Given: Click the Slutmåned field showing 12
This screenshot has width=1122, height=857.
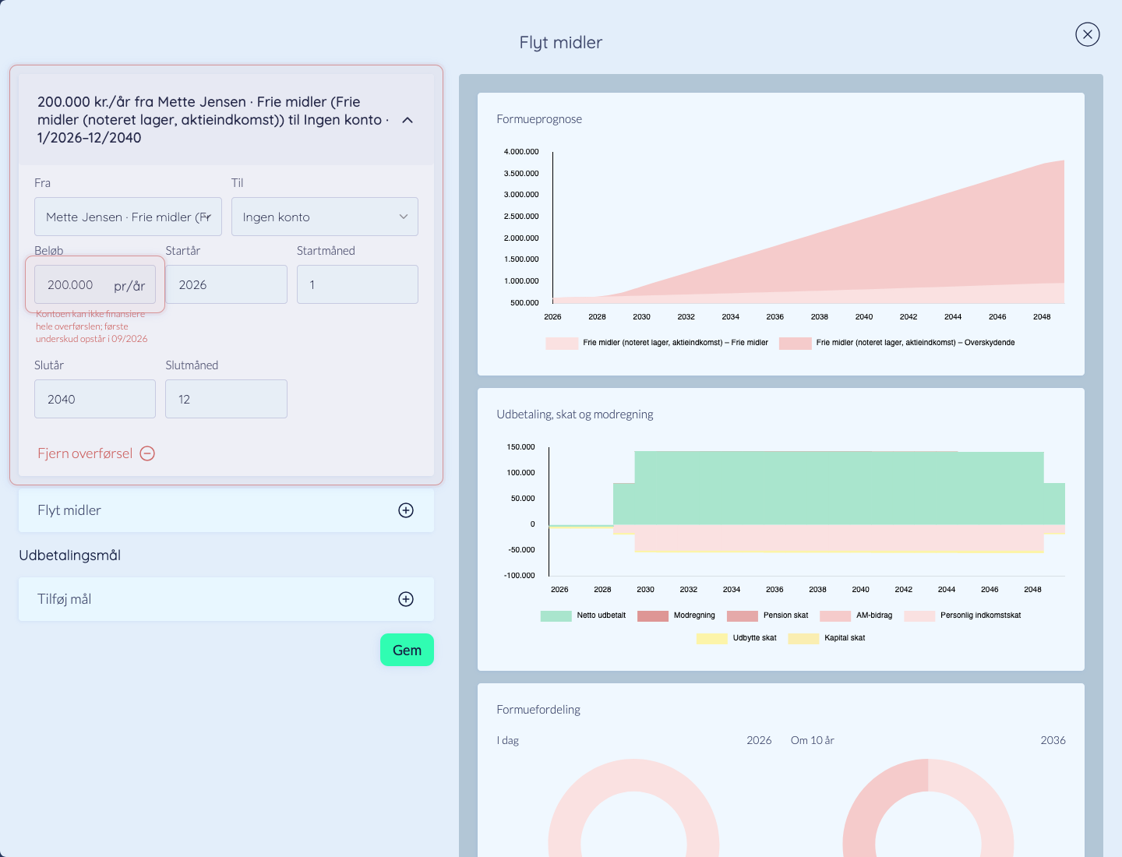Looking at the screenshot, I should click(226, 399).
